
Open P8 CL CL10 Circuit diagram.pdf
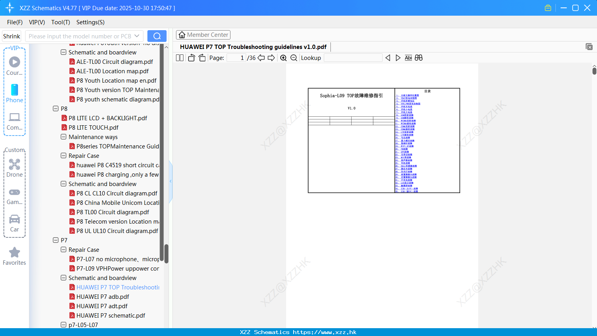(117, 193)
